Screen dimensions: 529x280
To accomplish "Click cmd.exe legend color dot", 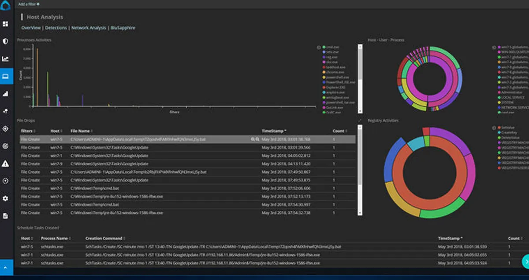I will [324, 47].
